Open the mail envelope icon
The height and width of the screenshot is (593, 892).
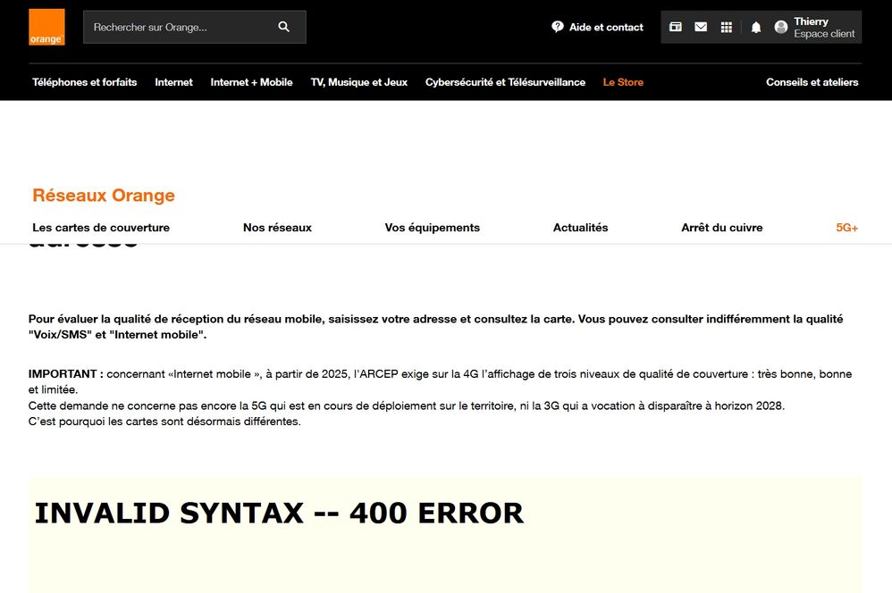pos(701,27)
